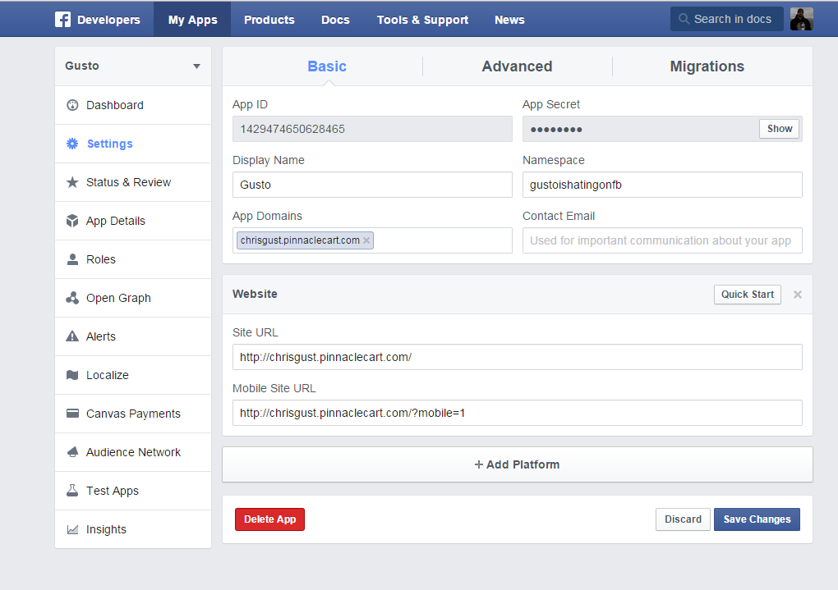This screenshot has height=590, width=838.
Task: Click the Audience Network megaphone icon
Action: (x=72, y=452)
